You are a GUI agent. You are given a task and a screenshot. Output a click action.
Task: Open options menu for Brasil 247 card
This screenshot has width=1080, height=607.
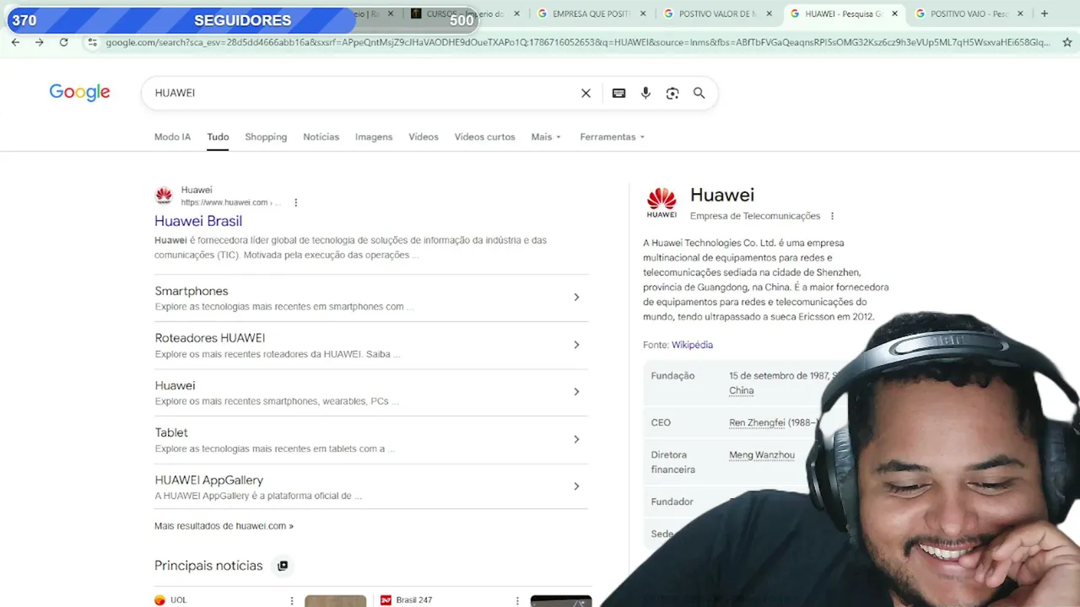coord(517,600)
